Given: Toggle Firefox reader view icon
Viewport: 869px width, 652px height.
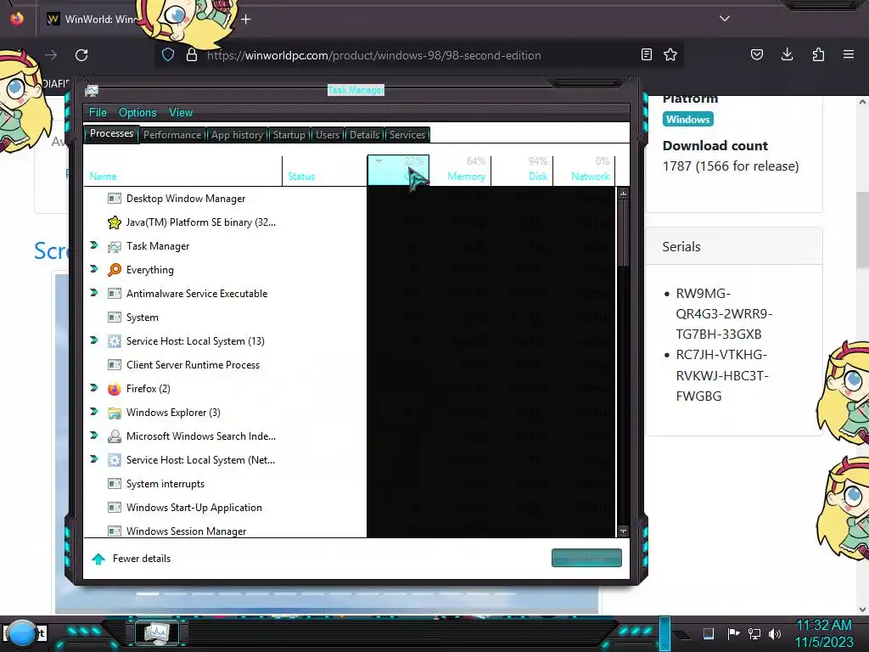Looking at the screenshot, I should click(x=646, y=55).
